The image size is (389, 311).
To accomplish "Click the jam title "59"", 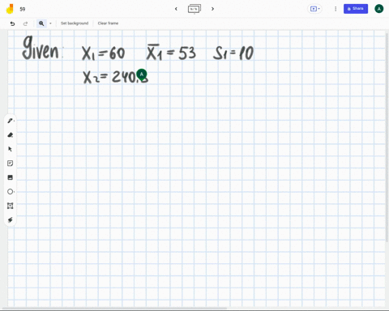I will 23,9.
